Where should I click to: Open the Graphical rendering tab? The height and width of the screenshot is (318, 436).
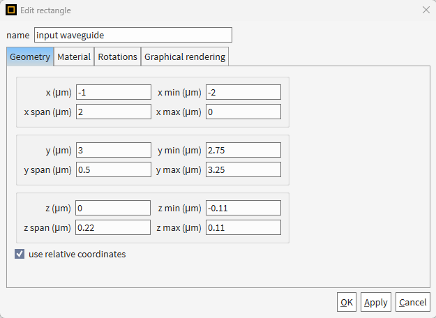(185, 56)
